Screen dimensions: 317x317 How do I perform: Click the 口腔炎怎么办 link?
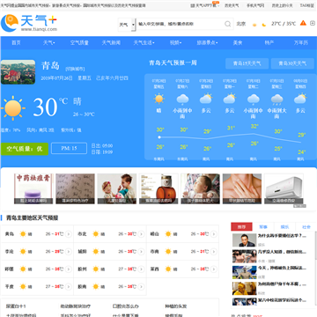tap(125, 306)
